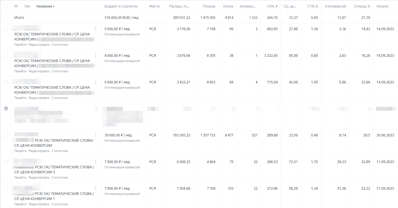
Task: Click the sort arrow next to Название
Action: tap(54, 6)
